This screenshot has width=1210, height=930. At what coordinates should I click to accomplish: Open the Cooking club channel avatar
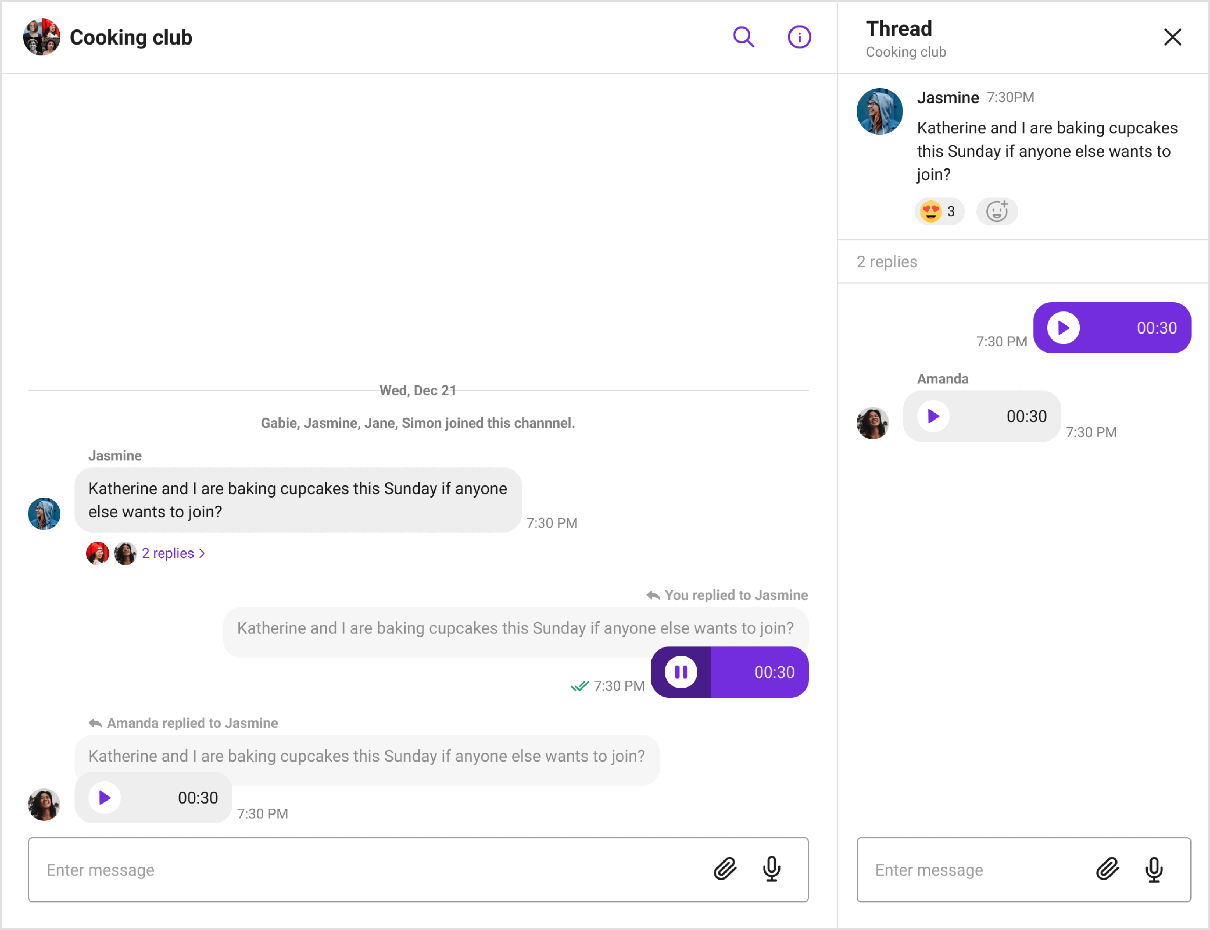point(41,37)
